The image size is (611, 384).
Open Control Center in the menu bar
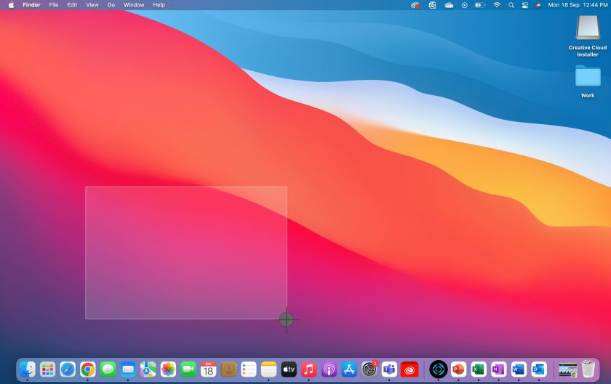524,5
